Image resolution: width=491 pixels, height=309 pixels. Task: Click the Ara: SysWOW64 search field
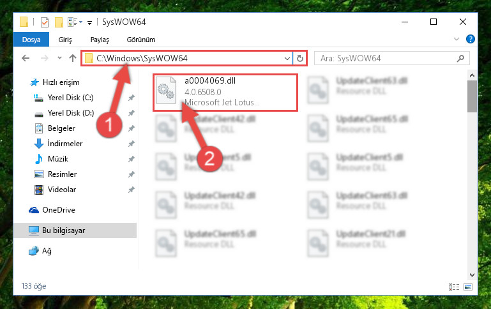tap(386, 59)
